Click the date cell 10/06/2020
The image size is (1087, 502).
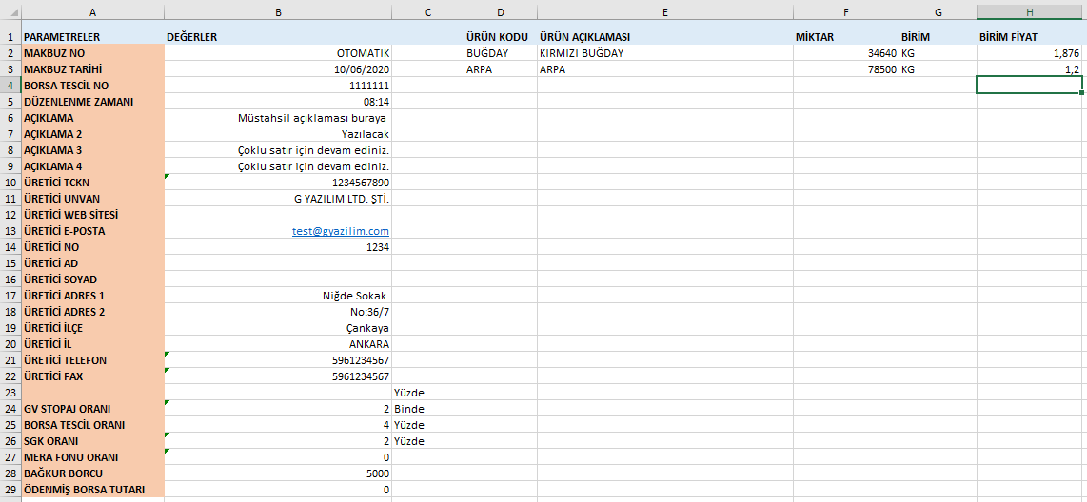click(277, 69)
